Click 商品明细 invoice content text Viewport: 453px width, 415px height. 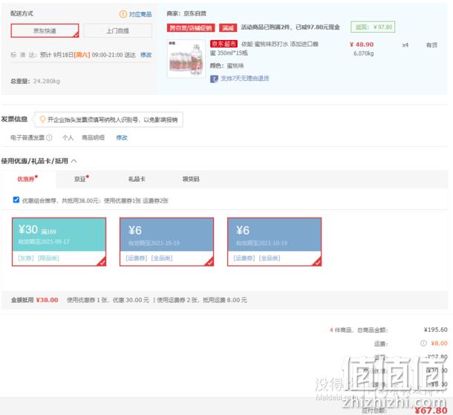tap(93, 137)
